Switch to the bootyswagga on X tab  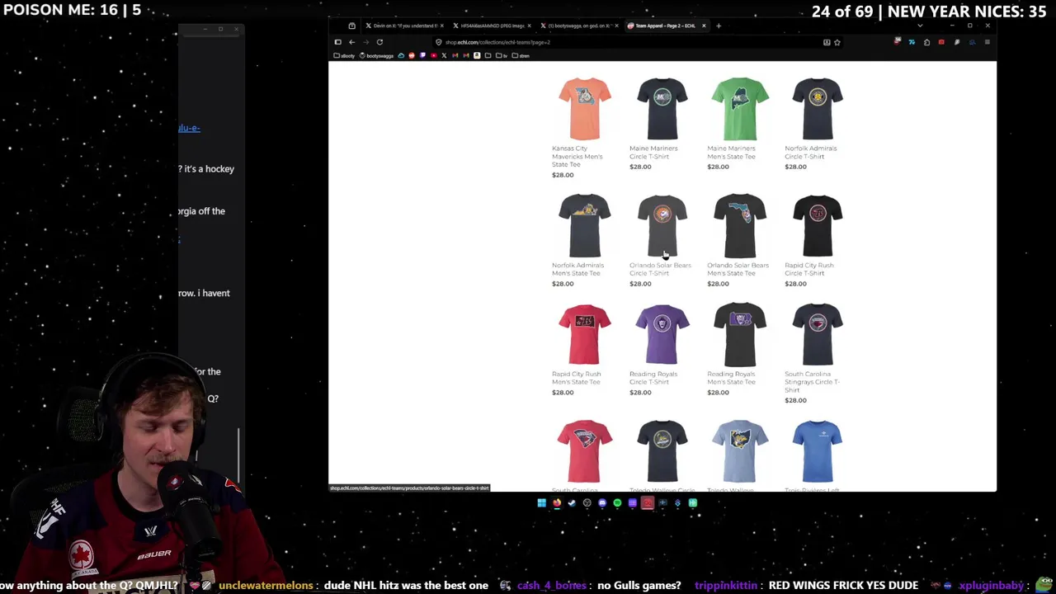579,26
